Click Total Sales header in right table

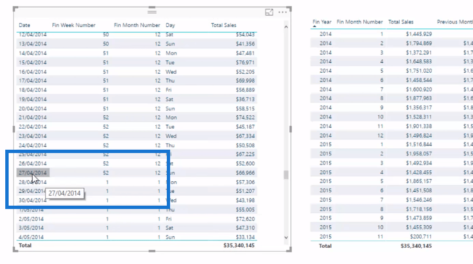(x=401, y=22)
